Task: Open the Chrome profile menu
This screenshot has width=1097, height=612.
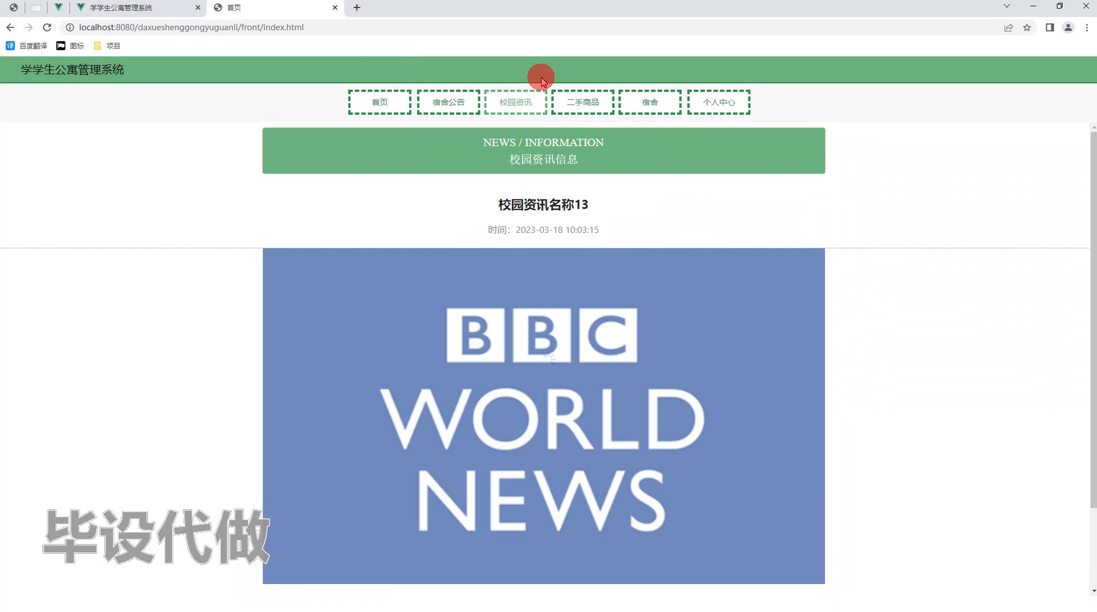Action: (1068, 27)
